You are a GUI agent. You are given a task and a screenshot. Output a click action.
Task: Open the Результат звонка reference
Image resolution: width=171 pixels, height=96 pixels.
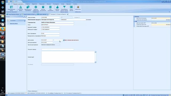point(21,8)
